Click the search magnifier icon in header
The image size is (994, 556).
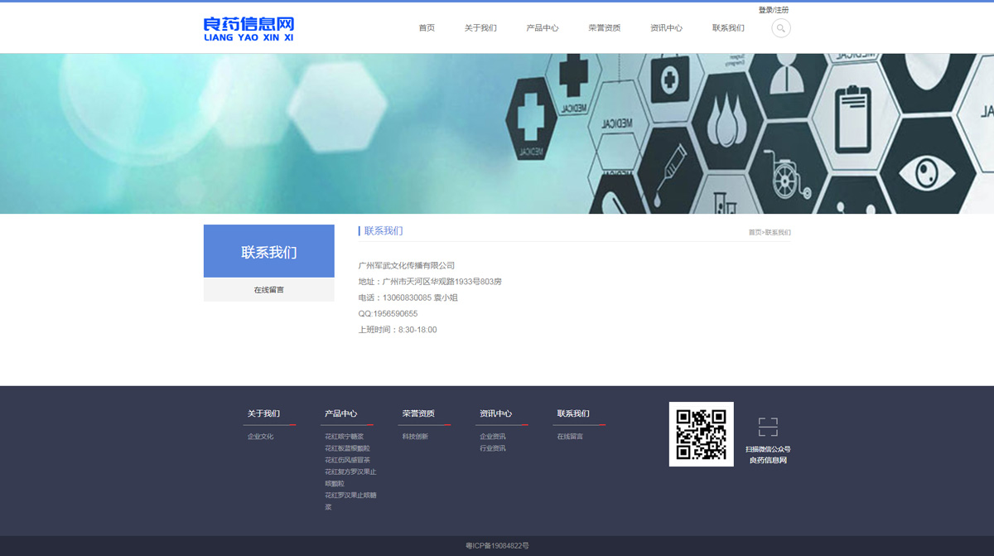click(x=780, y=28)
